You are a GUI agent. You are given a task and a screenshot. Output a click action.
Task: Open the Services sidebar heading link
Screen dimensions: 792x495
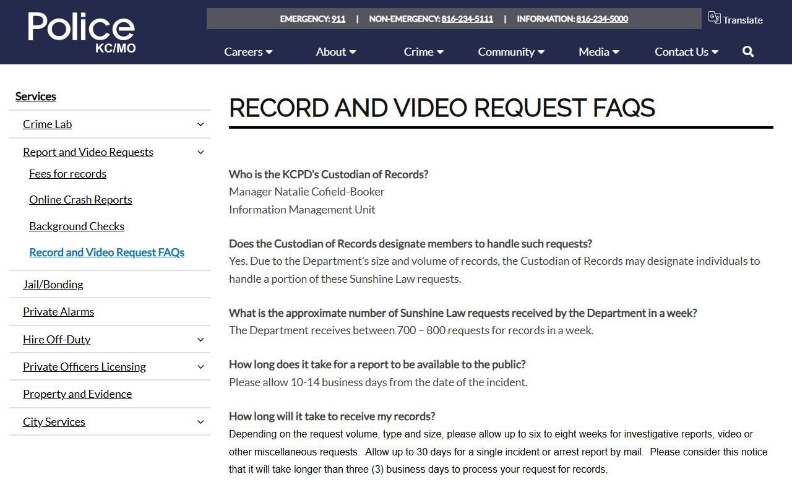36,97
